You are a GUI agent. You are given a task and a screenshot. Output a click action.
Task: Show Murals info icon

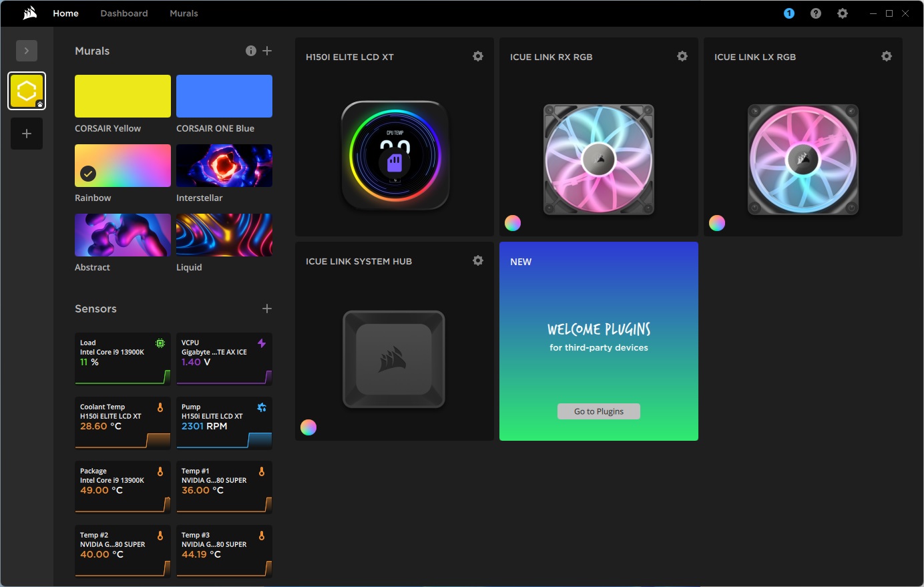251,51
